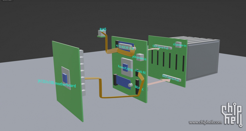This screenshot has width=246, height=131.
Task: Select the 'j4125?n100 motherboard' label
Action: (57, 83)
